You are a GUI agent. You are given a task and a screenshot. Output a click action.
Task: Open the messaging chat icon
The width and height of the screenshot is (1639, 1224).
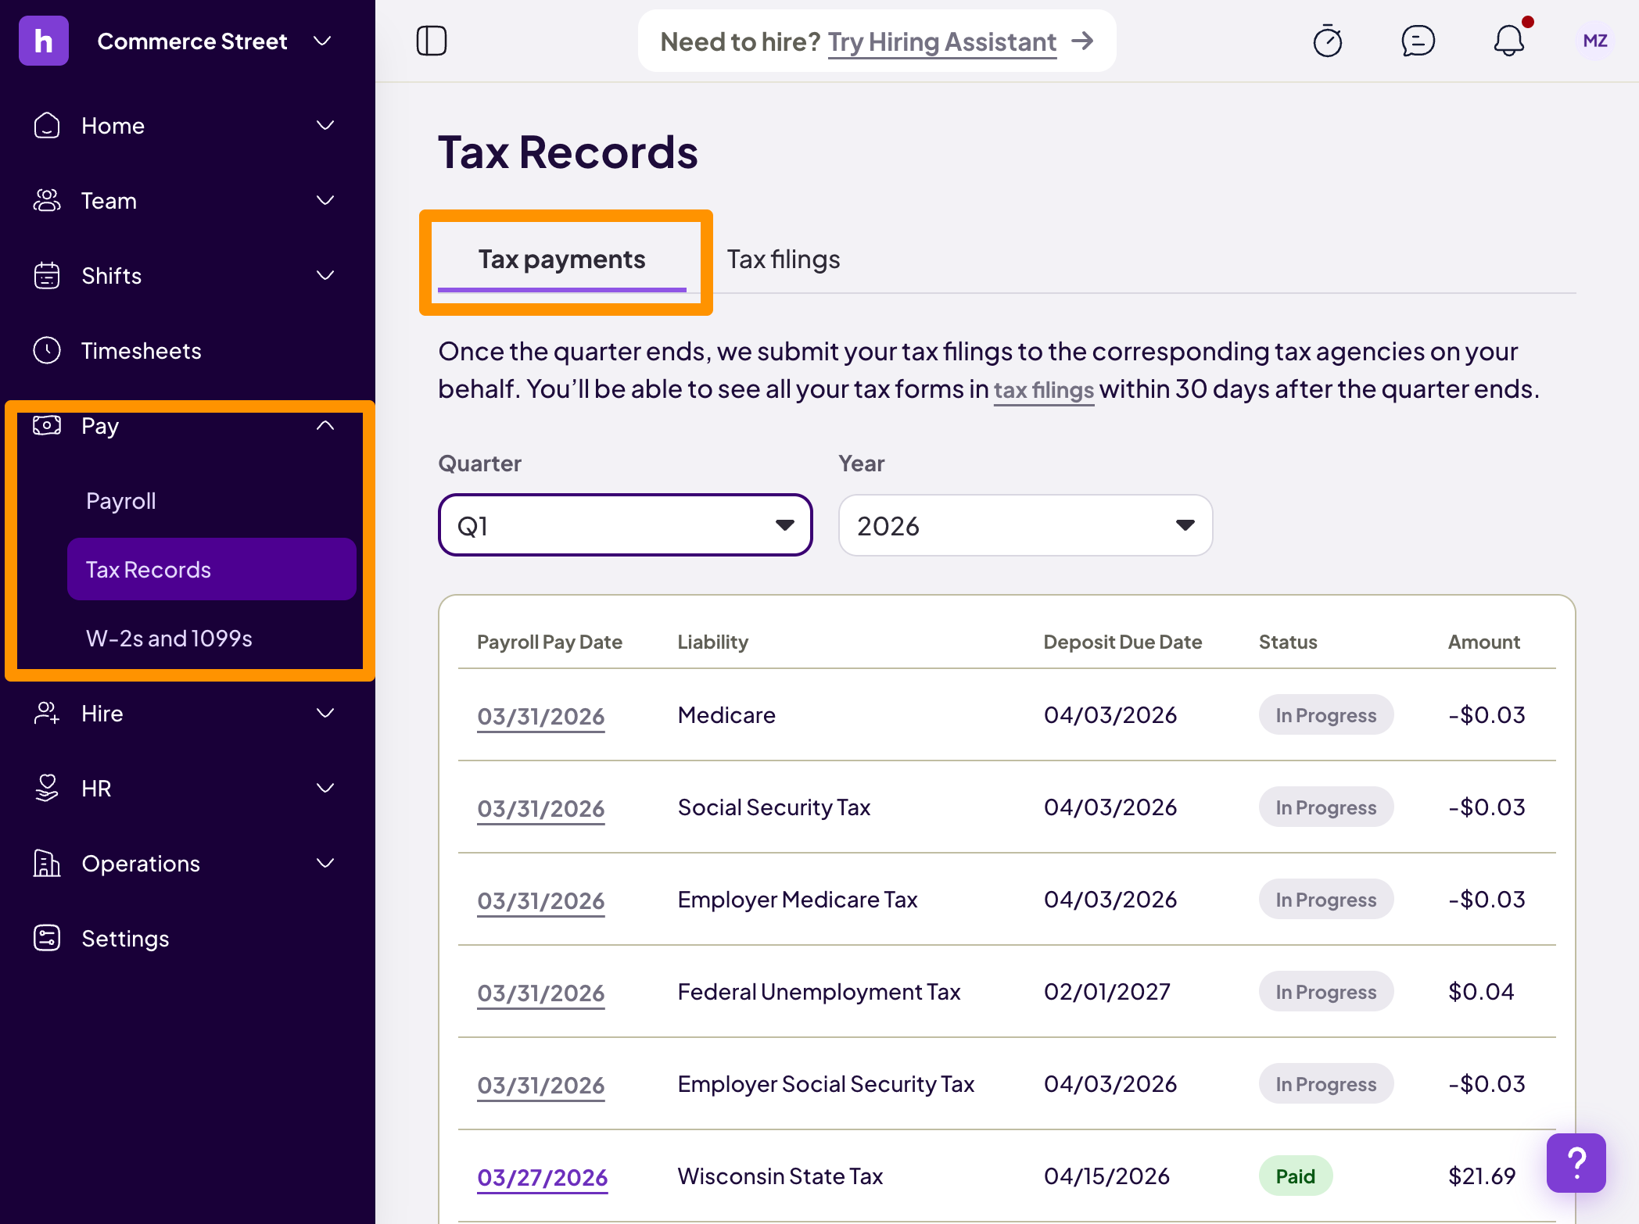tap(1418, 41)
